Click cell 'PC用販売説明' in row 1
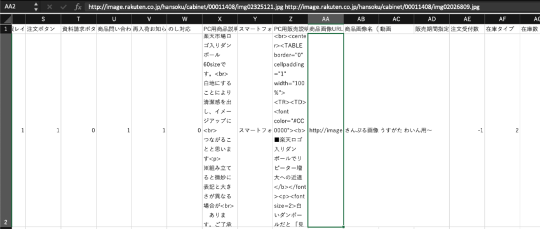 (291, 29)
